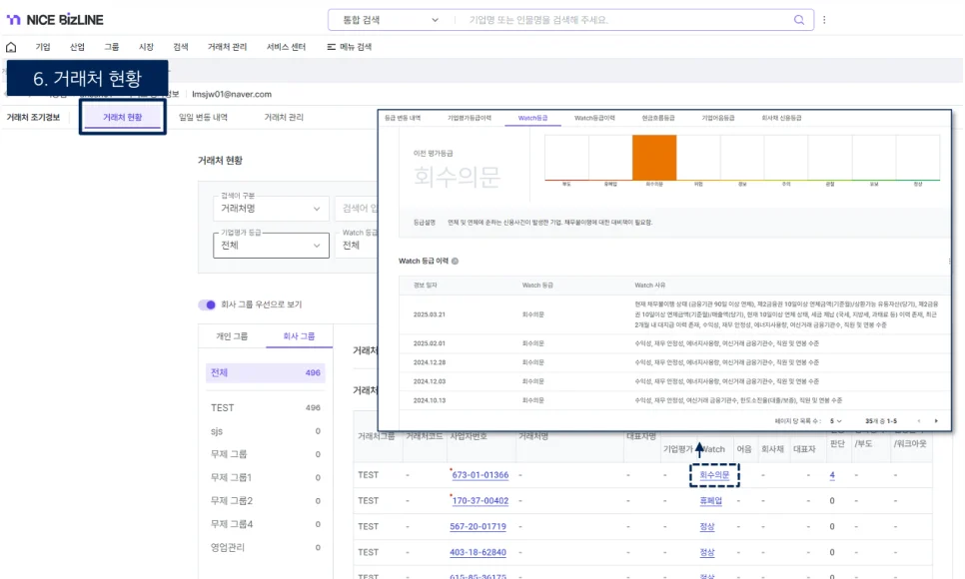Click info icon beside Watch 등급 이력
Viewport: 965px width, 579px height.
click(456, 262)
